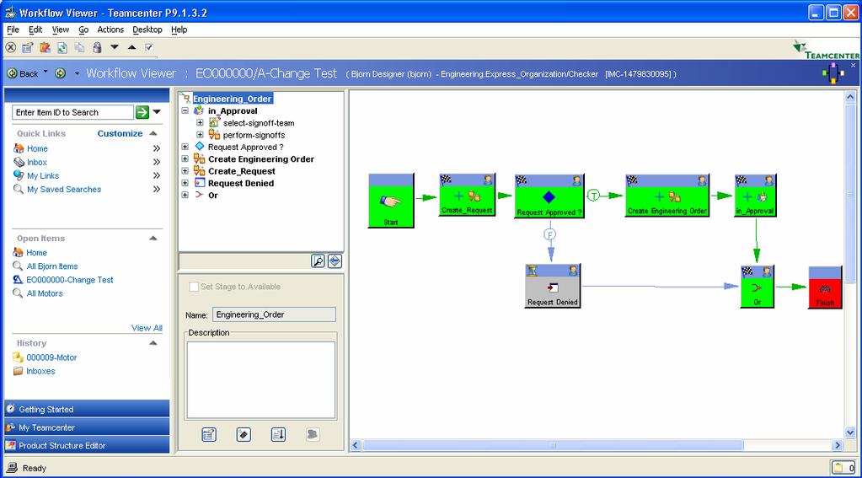The image size is (862, 478).
Task: Click the circled X stop icon in toolbar
Action: tap(10, 48)
